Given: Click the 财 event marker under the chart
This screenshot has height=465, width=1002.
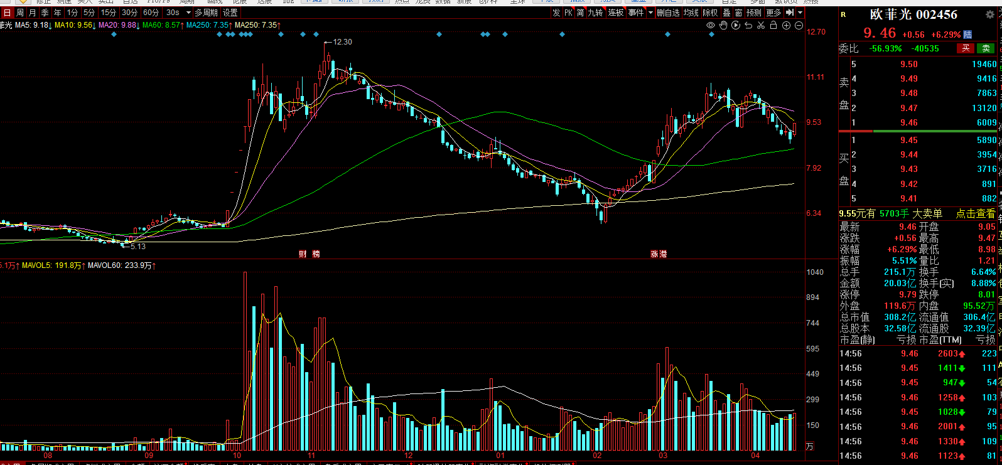Looking at the screenshot, I should point(303,254).
